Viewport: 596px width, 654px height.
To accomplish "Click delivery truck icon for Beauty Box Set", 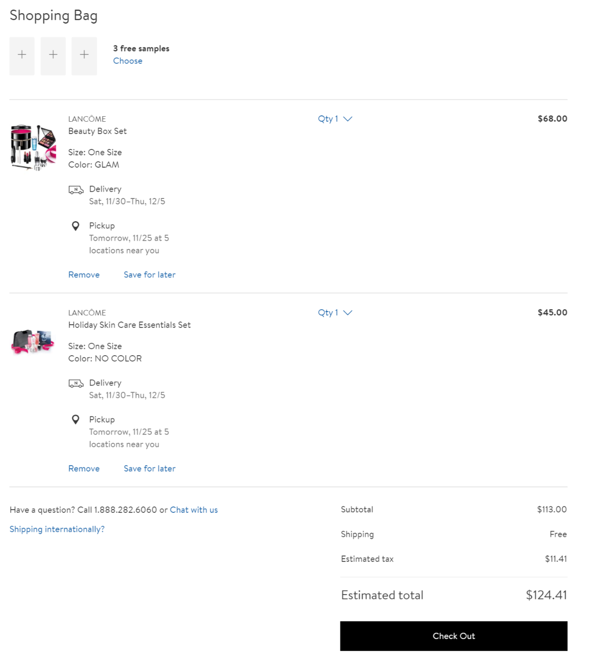I will coord(76,189).
